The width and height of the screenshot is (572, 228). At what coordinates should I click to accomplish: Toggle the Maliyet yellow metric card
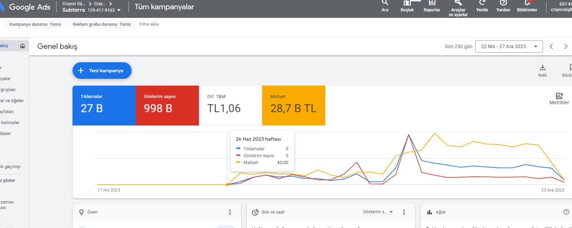294,105
